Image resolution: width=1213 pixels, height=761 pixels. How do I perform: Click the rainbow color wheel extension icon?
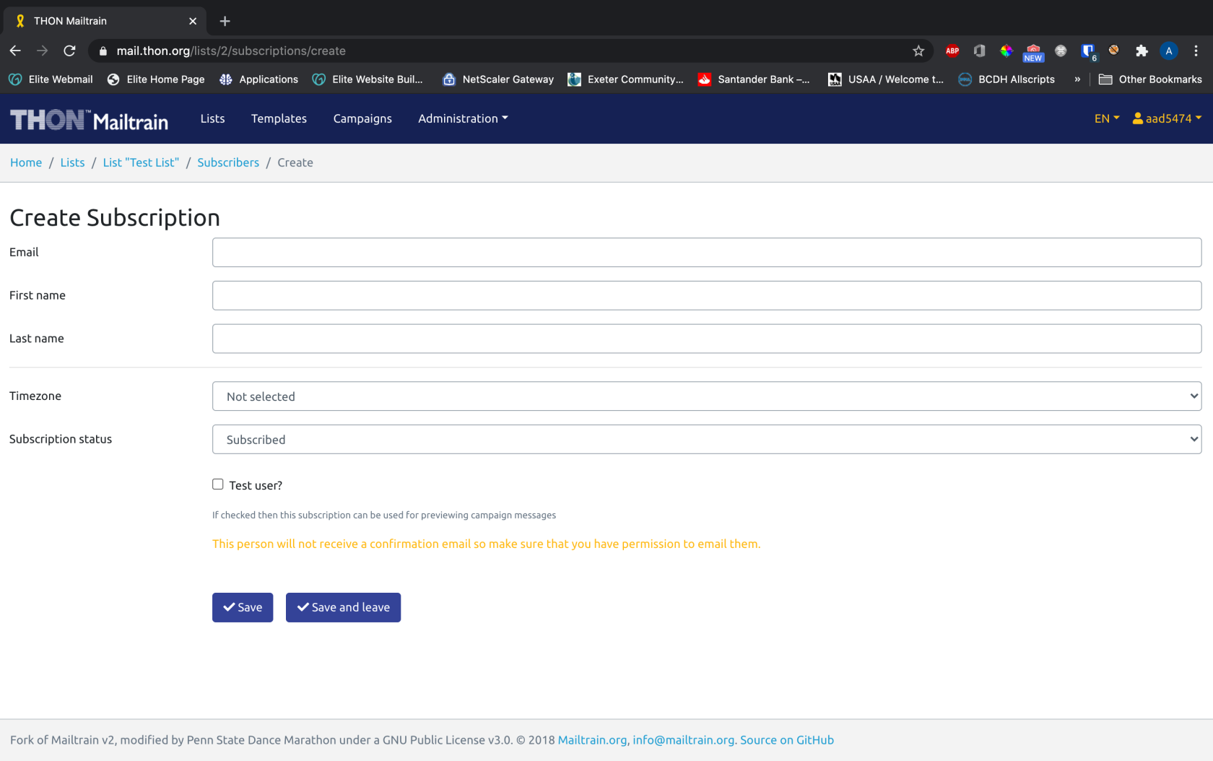point(1007,51)
